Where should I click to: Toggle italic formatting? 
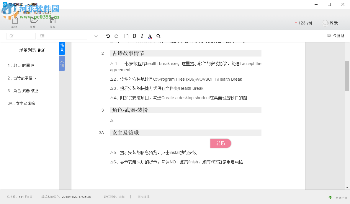[x=142, y=36]
